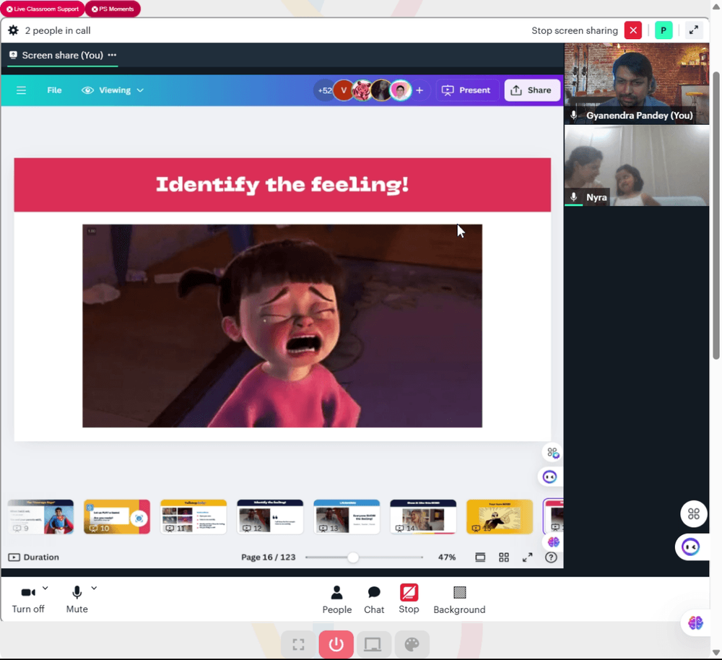Viewport: 722px width, 660px height.
Task: Open the palette theme icon
Action: [x=412, y=644]
